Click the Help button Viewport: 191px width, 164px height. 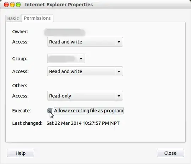click(x=21, y=153)
